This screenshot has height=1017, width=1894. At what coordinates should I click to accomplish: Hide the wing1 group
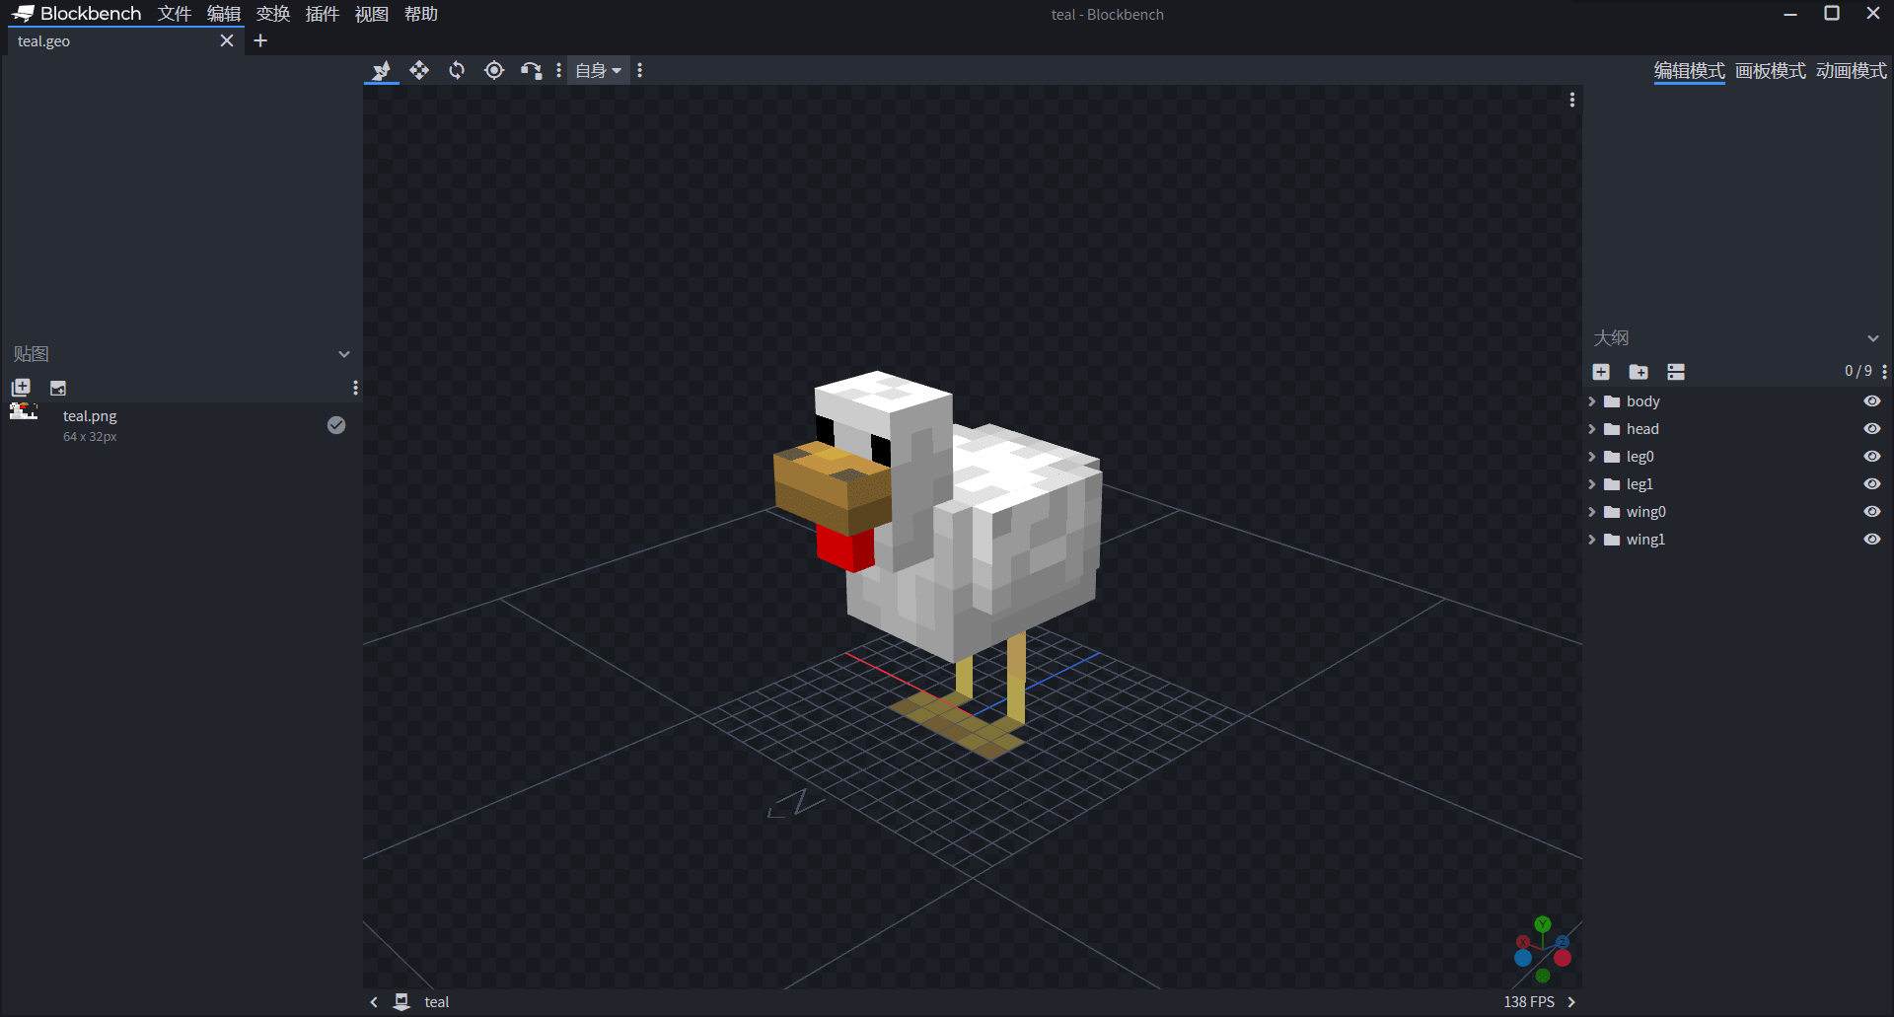pos(1871,540)
